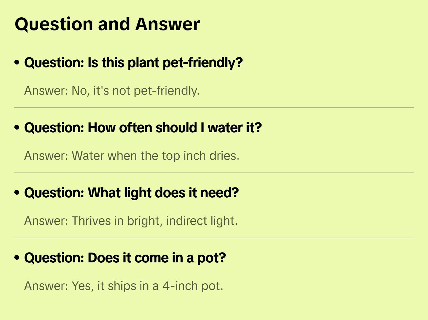Screen dimensions: 428x320
Task: Click the divider line below the pet-friendly answer
Action: pos(214,108)
